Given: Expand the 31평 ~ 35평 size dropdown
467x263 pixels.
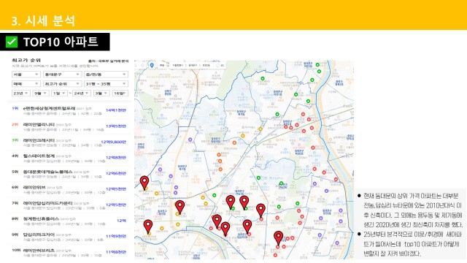Looking at the screenshot, I should [x=106, y=84].
